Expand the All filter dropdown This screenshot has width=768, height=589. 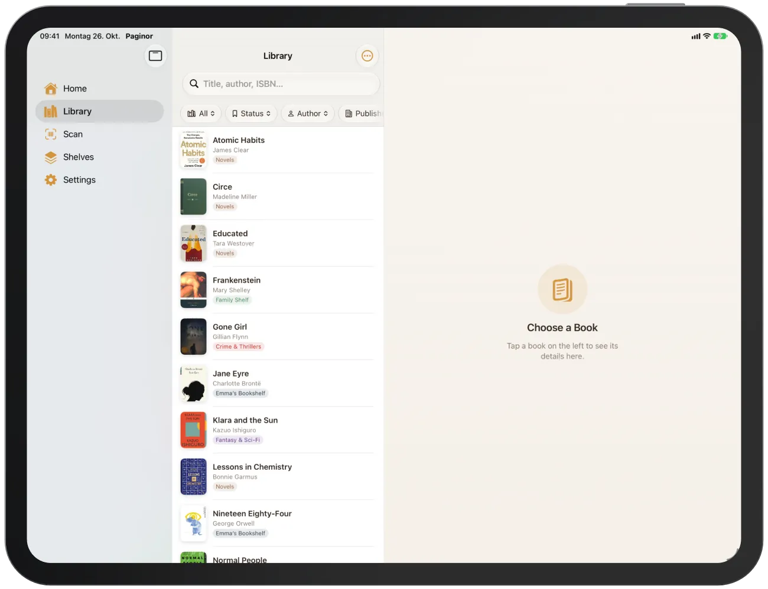[201, 113]
